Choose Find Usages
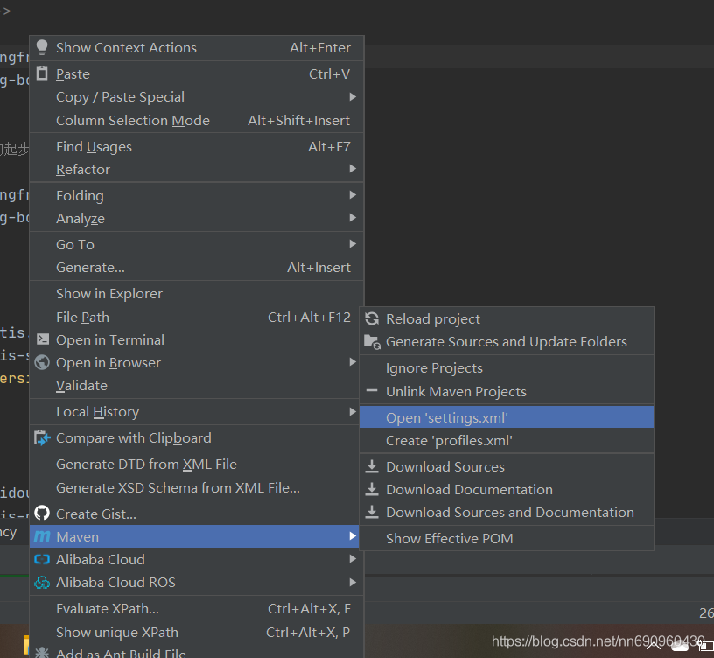This screenshot has height=658, width=714. [197, 147]
